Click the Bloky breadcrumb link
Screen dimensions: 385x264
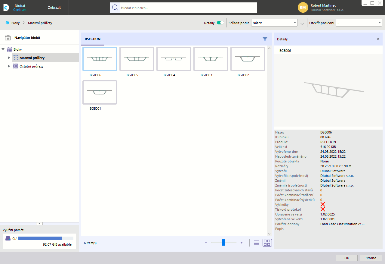pos(15,23)
